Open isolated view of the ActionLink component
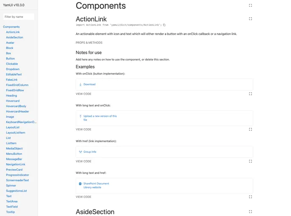 point(250,19)
